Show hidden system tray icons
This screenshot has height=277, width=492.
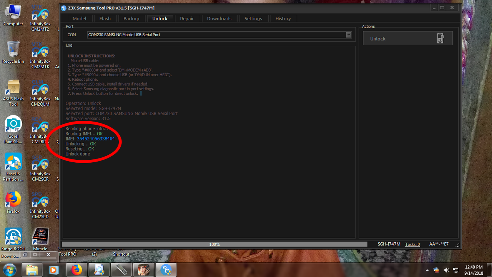click(x=427, y=270)
